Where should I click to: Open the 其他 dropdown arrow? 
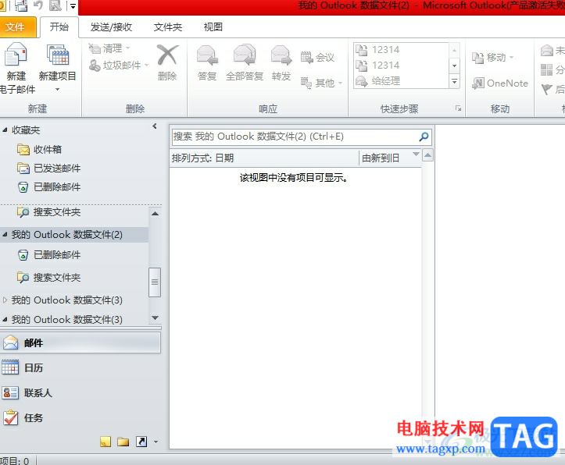point(340,83)
